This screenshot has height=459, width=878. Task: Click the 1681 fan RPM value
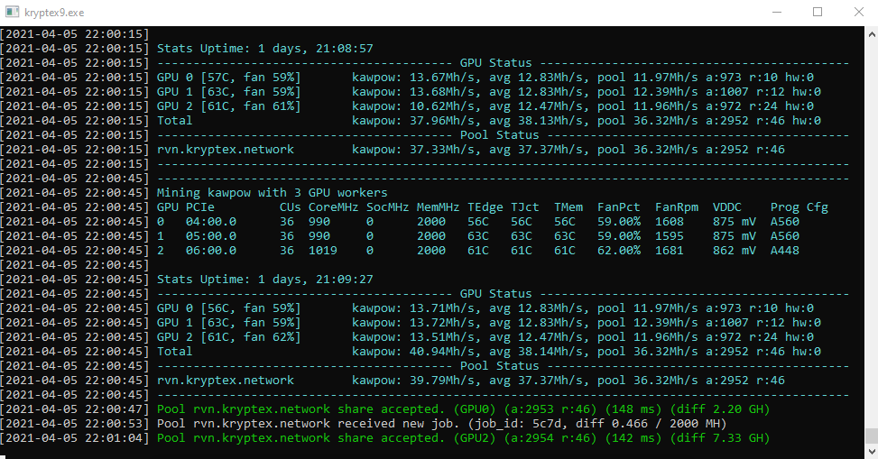pos(669,250)
